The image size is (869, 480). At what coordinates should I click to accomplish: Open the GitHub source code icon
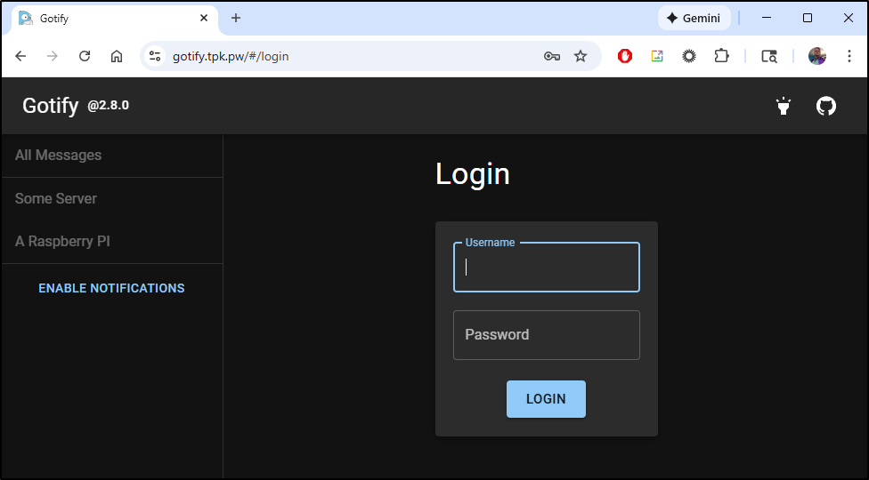[x=826, y=107]
